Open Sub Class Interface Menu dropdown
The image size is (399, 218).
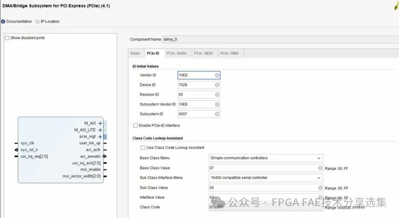click(266, 178)
